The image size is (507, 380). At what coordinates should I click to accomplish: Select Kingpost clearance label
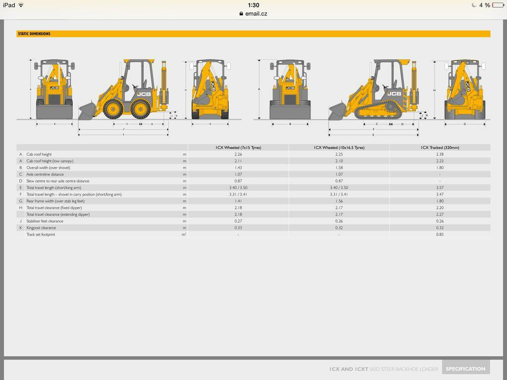click(x=41, y=228)
